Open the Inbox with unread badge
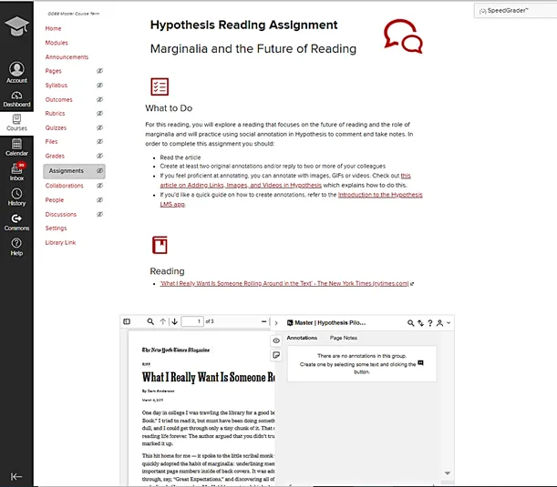 16,172
